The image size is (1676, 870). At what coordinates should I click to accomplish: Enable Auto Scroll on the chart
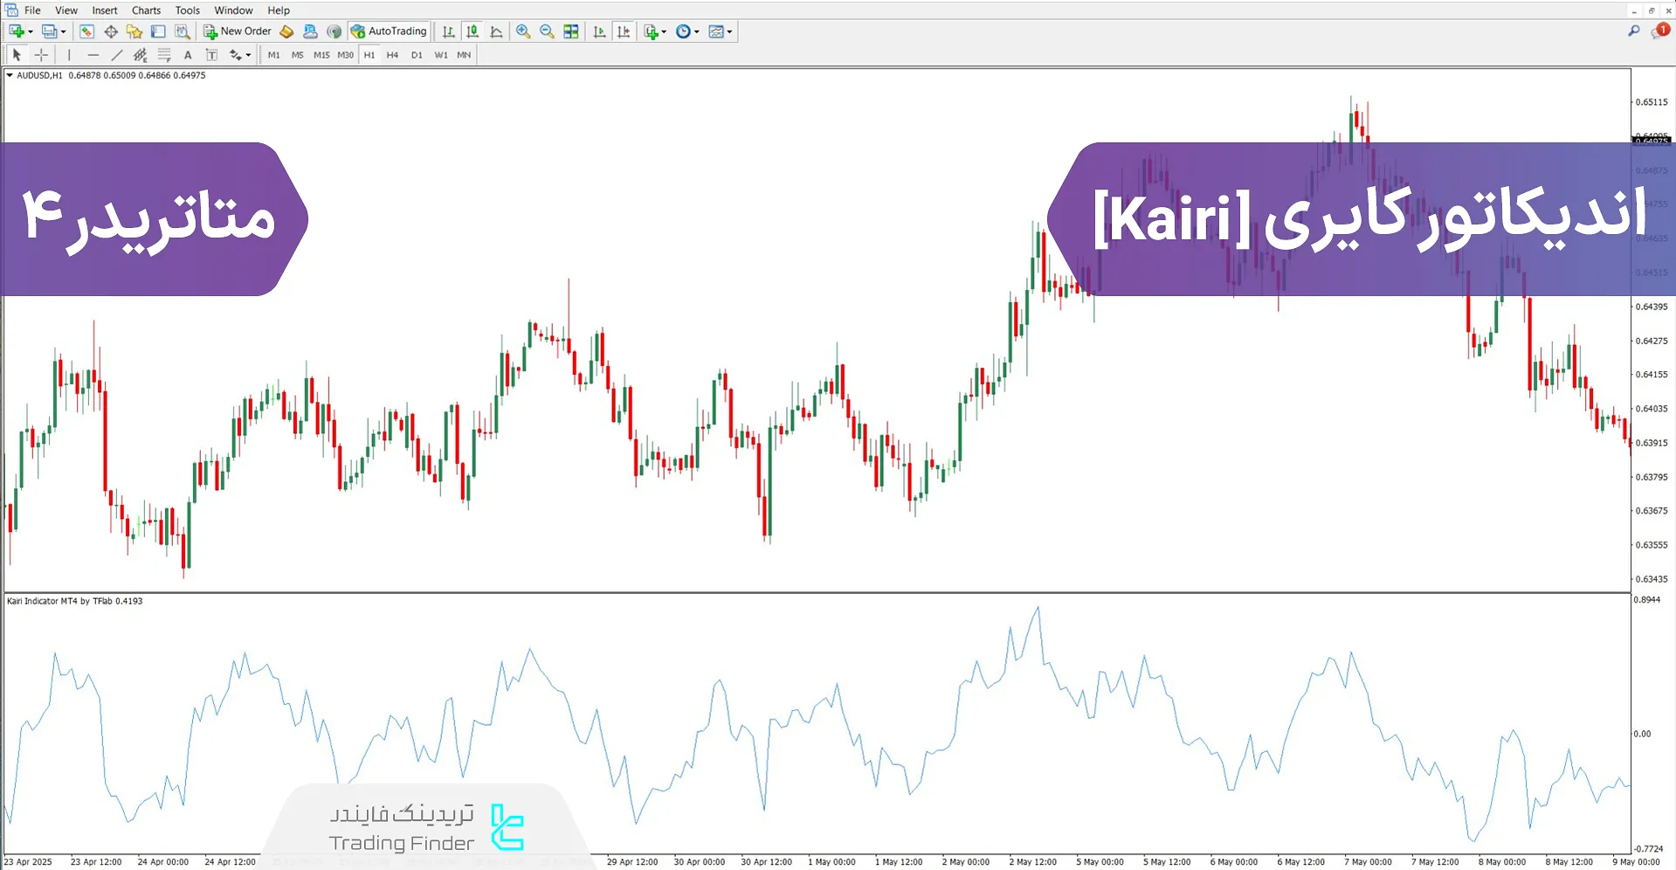point(599,31)
